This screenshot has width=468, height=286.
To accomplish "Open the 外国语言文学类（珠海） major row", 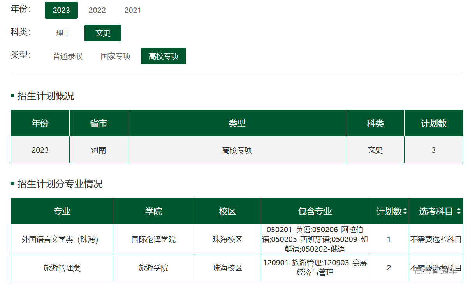I will pos(60,239).
